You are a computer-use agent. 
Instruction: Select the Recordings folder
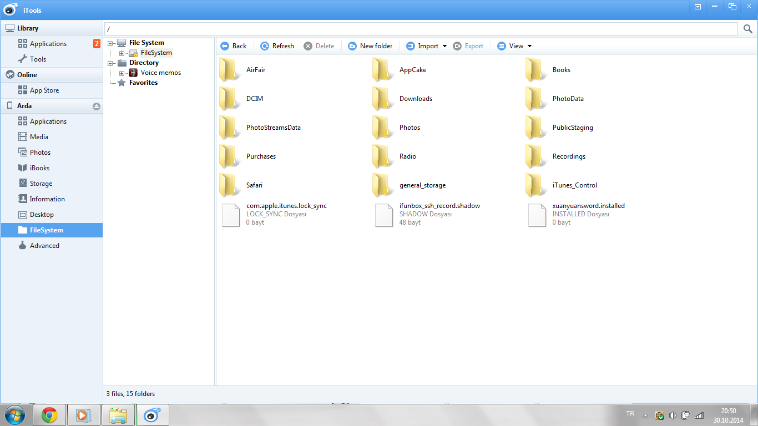point(556,156)
